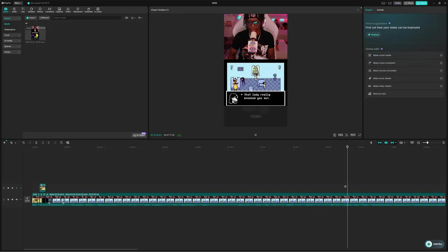
Task: Expand the Spaces sidebar section
Action: coord(12,46)
